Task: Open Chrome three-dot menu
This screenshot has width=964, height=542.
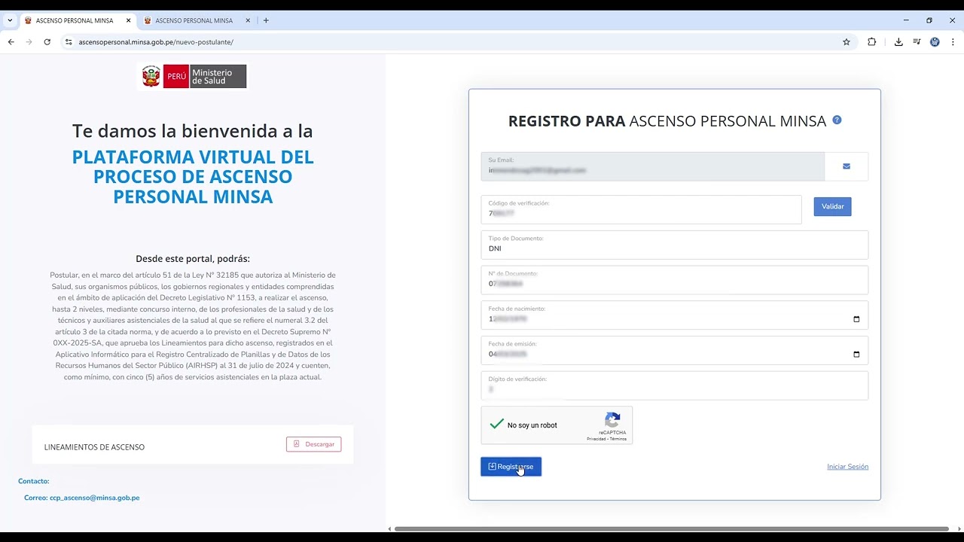Action: pyautogui.click(x=952, y=42)
